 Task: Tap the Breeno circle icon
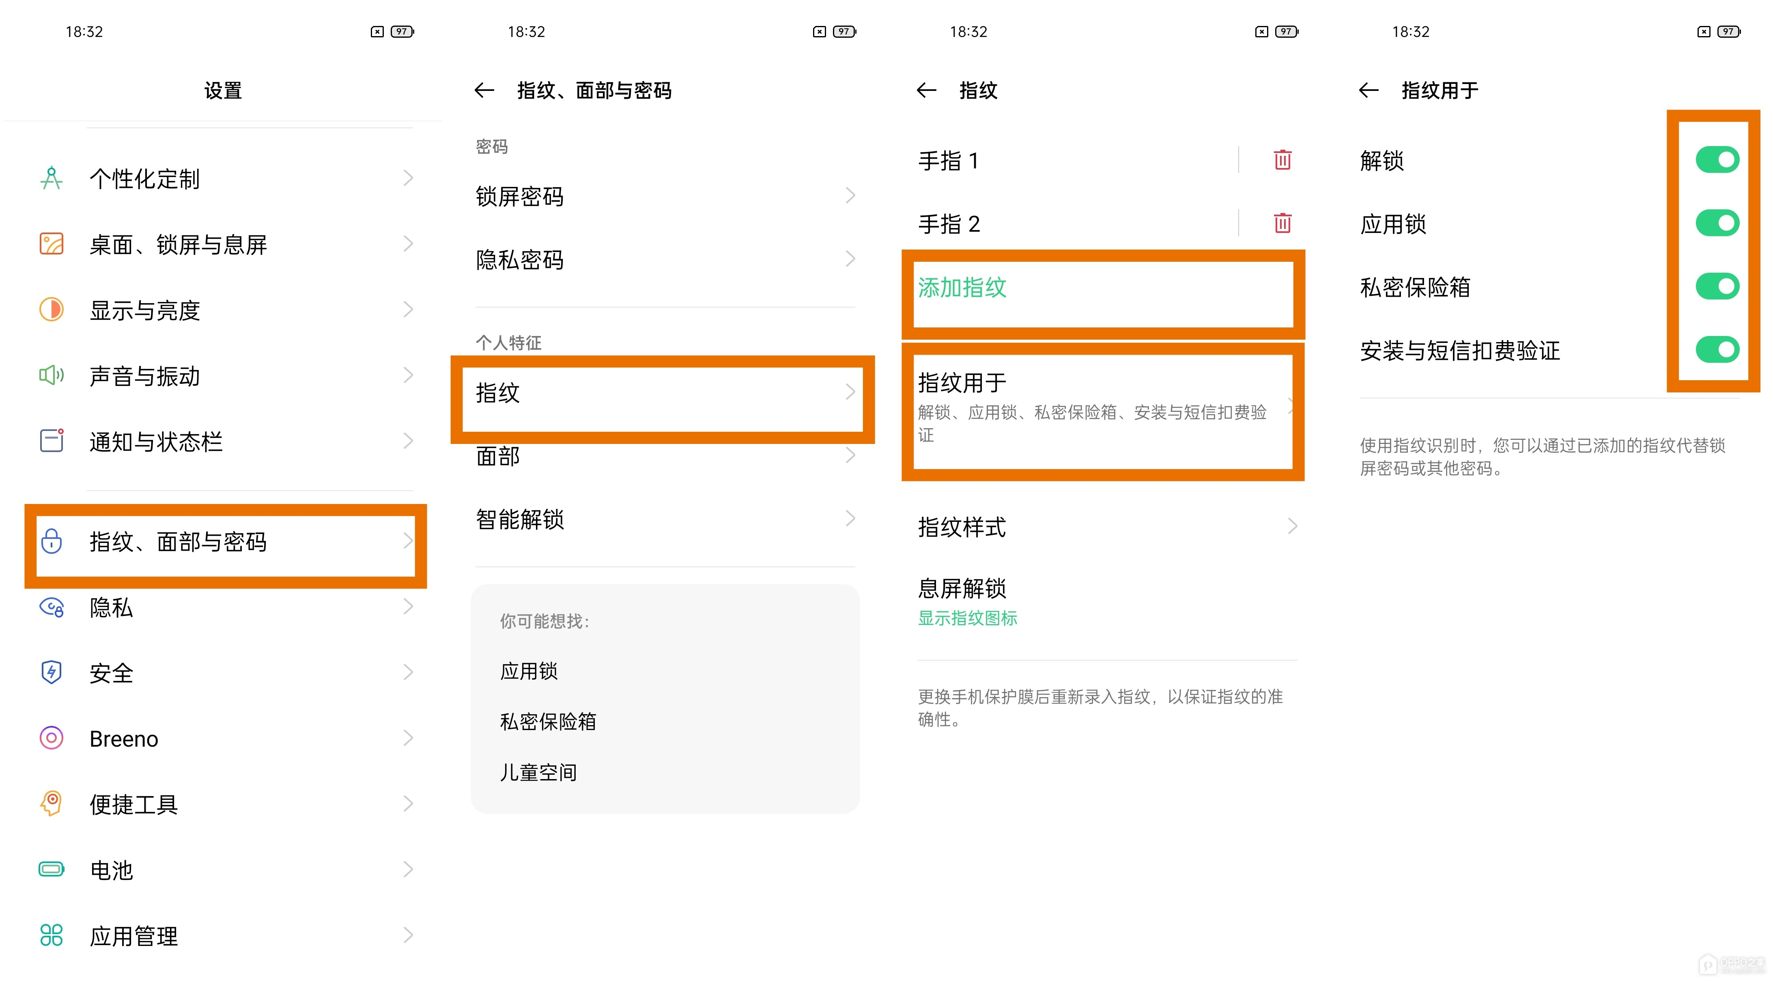(x=51, y=738)
